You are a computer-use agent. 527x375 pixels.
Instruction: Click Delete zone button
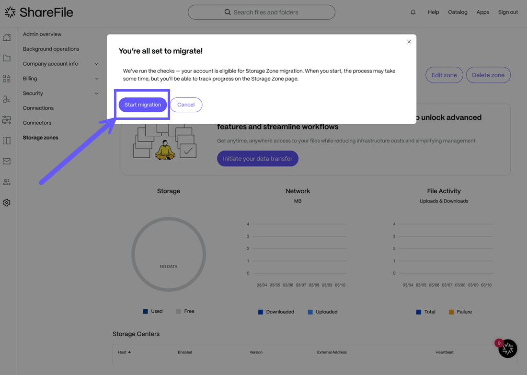tap(488, 75)
